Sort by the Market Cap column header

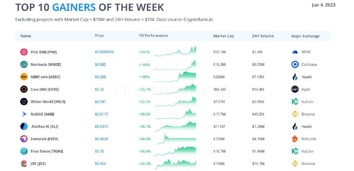pos(223,36)
